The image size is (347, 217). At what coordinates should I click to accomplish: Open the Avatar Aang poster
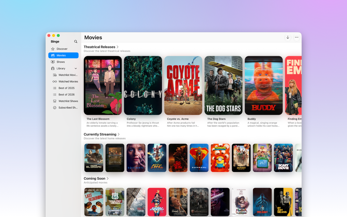(x=157, y=158)
